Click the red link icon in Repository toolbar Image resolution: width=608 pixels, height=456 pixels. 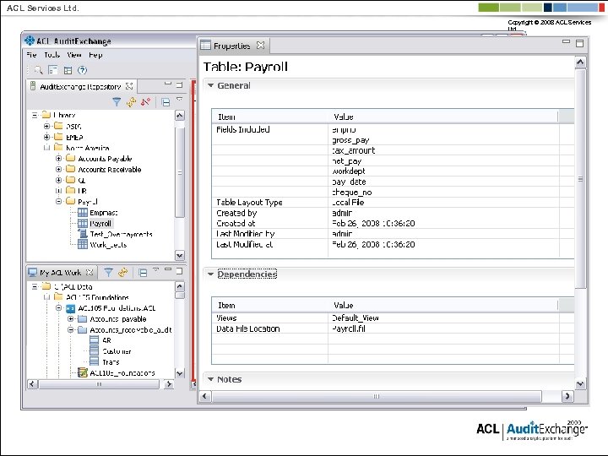146,102
